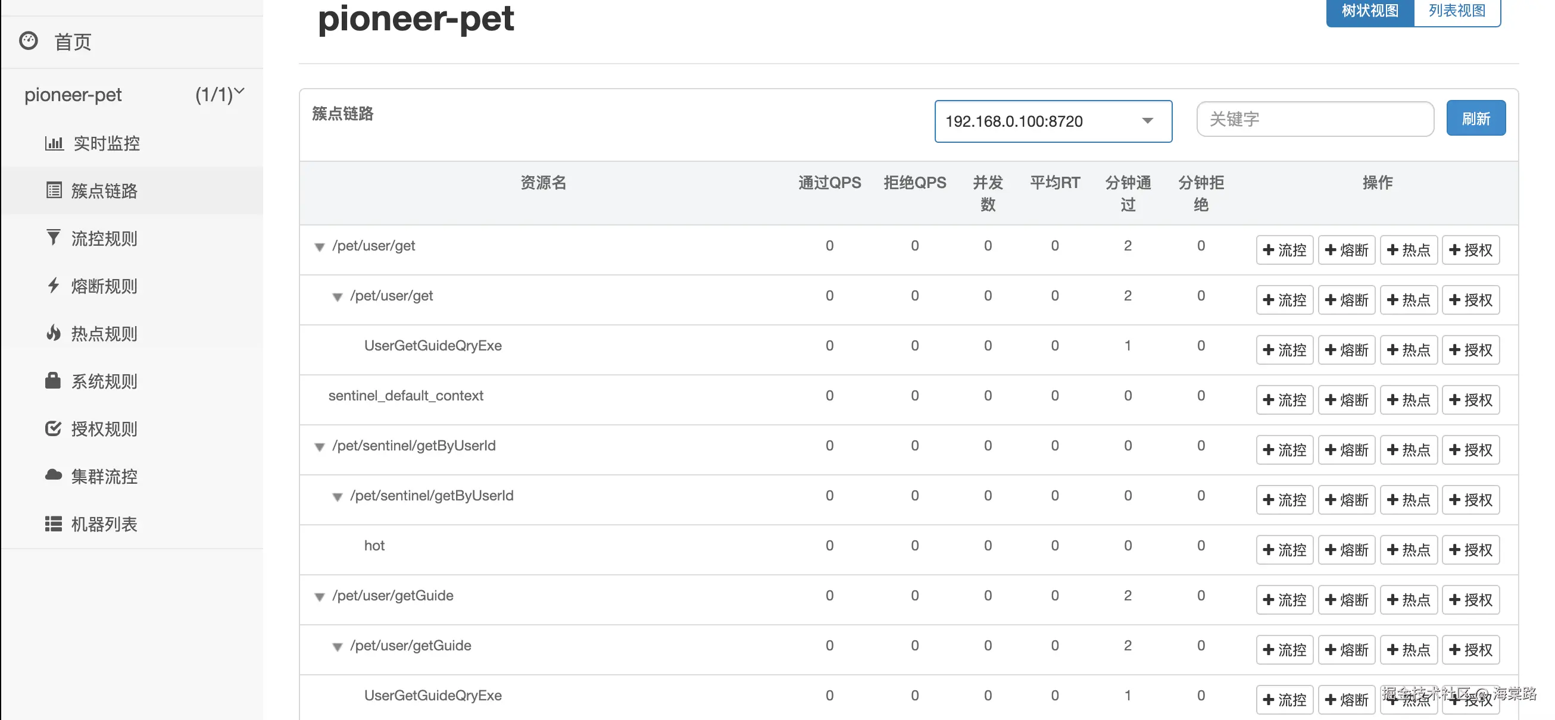
Task: Switch to 树状视图 view
Action: pyautogui.click(x=1369, y=11)
